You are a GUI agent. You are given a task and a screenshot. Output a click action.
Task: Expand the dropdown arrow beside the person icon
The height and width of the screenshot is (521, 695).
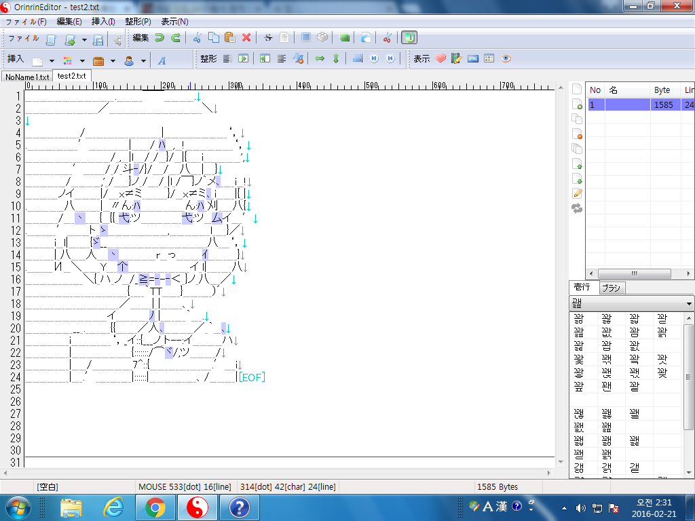point(143,60)
